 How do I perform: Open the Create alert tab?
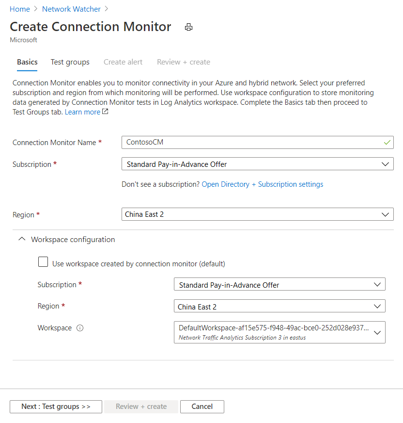pos(123,62)
